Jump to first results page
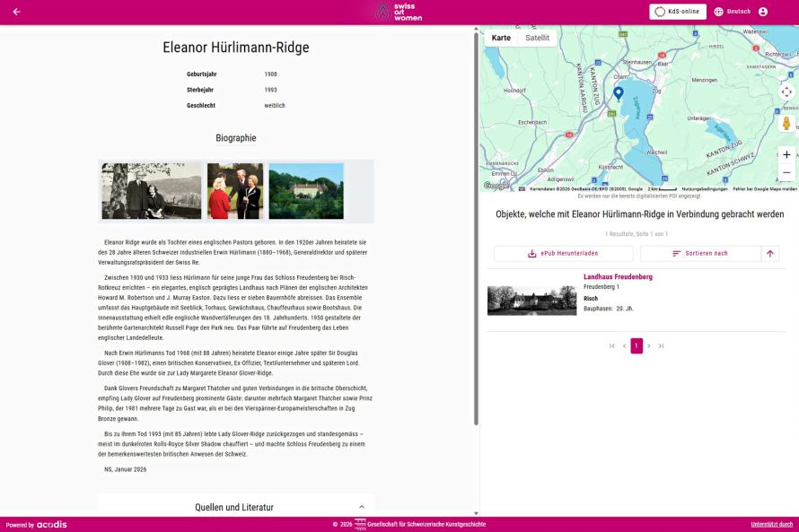 coord(612,346)
